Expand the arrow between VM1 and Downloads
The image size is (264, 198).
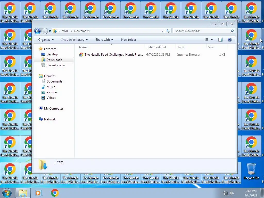click(x=71, y=31)
